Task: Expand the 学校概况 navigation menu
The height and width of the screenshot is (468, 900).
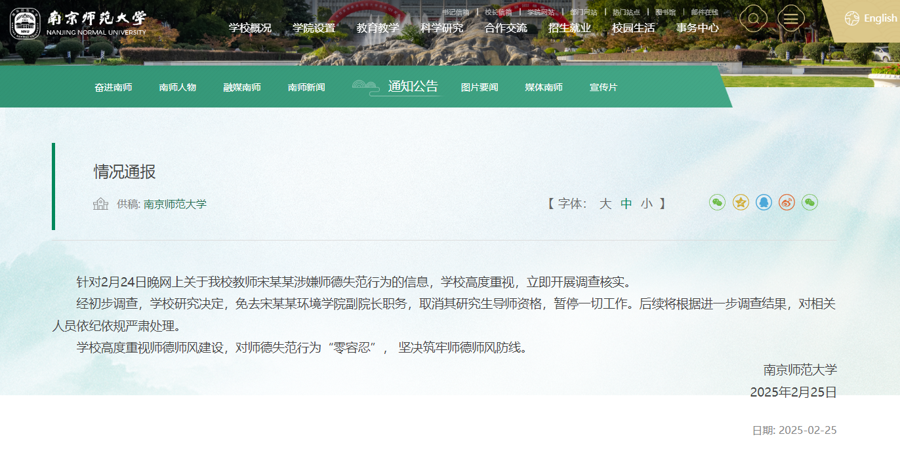Action: pyautogui.click(x=250, y=28)
